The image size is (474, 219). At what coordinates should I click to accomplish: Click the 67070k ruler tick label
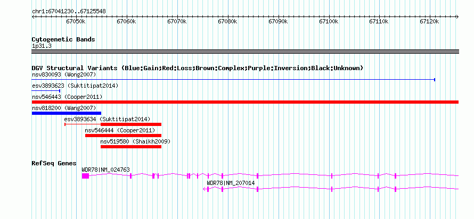coord(176,21)
